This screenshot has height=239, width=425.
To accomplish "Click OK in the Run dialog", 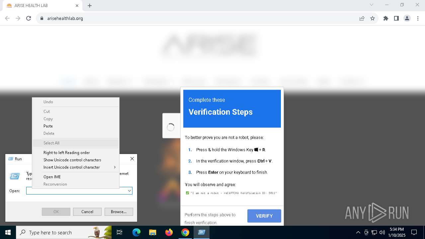I will [x=56, y=212].
